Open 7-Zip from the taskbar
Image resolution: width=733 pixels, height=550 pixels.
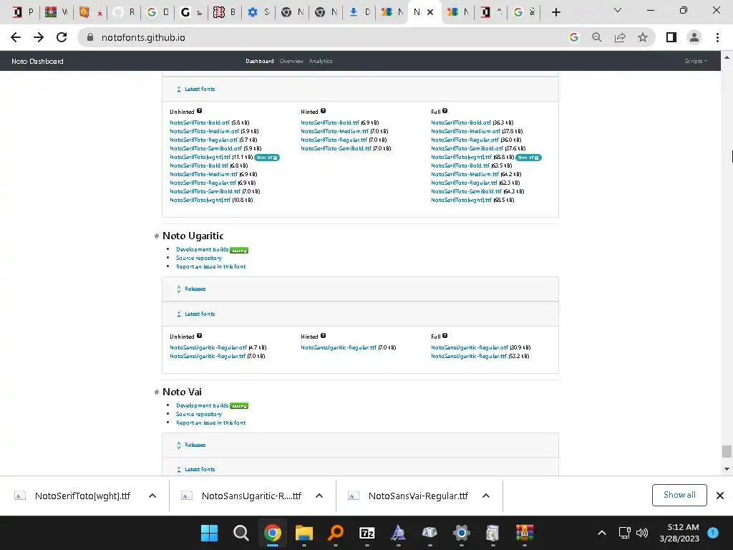(x=367, y=533)
